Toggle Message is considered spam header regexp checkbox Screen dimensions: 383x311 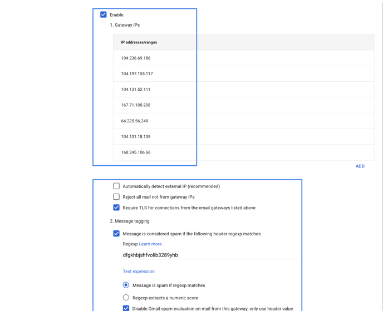116,234
